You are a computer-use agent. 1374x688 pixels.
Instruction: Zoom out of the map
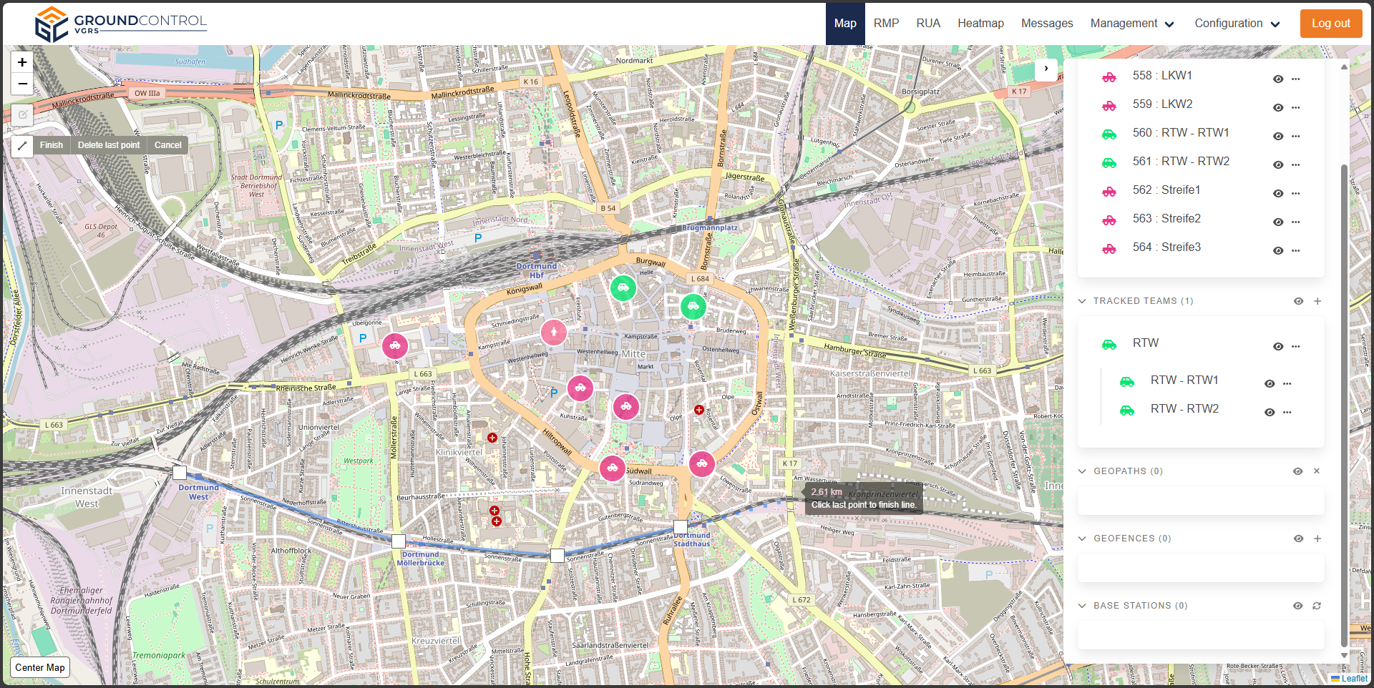tap(22, 84)
